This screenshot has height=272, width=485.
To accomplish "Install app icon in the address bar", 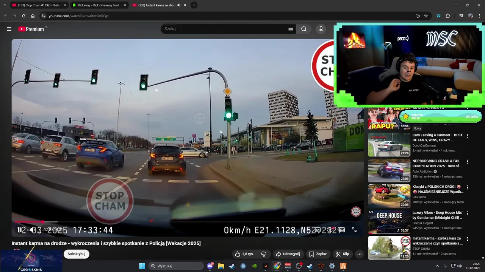I will pos(418,16).
